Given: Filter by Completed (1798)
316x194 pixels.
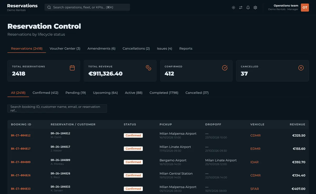Looking at the screenshot, I should (164, 93).
